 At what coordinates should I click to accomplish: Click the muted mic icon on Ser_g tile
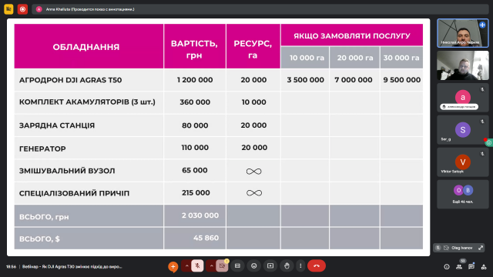[x=482, y=122]
